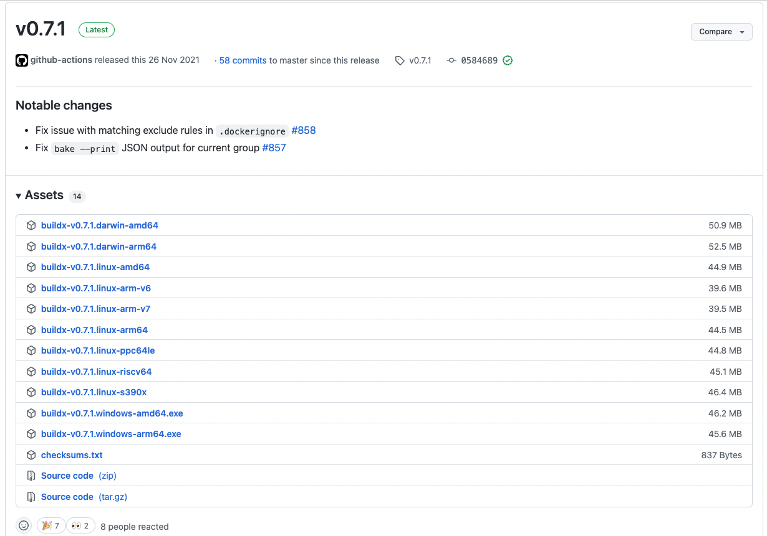Click the package icon for linux-s390x
The height and width of the screenshot is (536, 767).
point(31,392)
